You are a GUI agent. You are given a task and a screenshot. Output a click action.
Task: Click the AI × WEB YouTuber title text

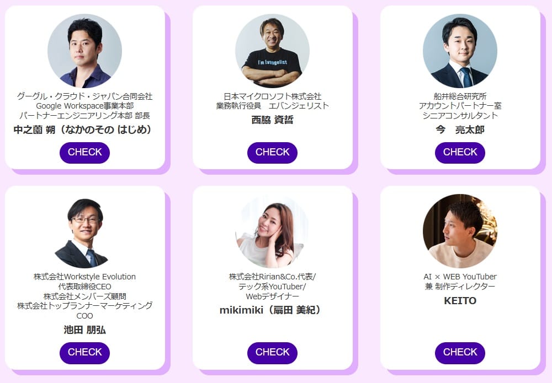pos(460,277)
